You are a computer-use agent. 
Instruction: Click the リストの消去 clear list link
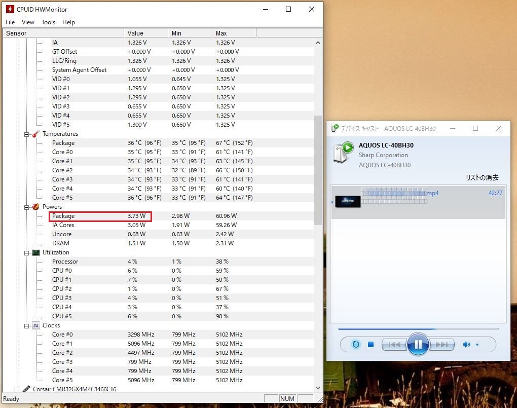[x=482, y=177]
